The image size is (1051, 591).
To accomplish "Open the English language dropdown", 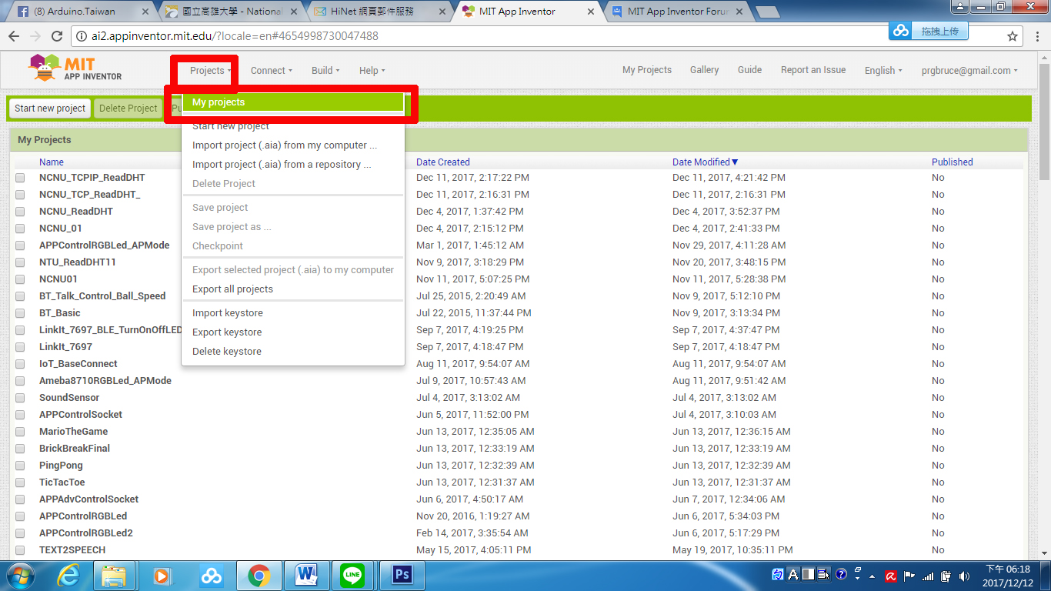I will coord(883,71).
